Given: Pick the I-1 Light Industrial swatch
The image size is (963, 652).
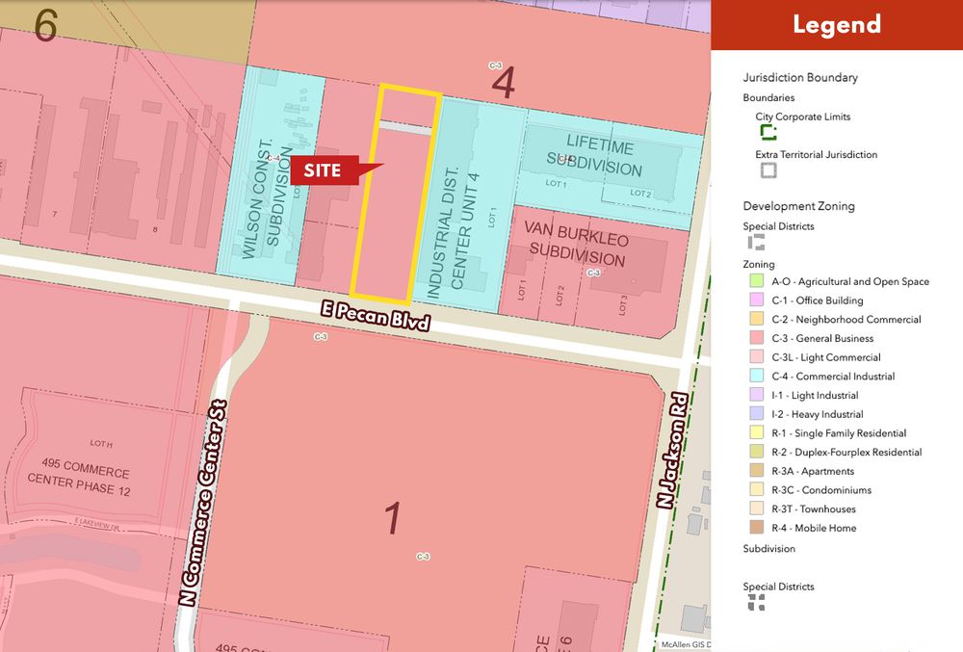Looking at the screenshot, I should pos(757,395).
